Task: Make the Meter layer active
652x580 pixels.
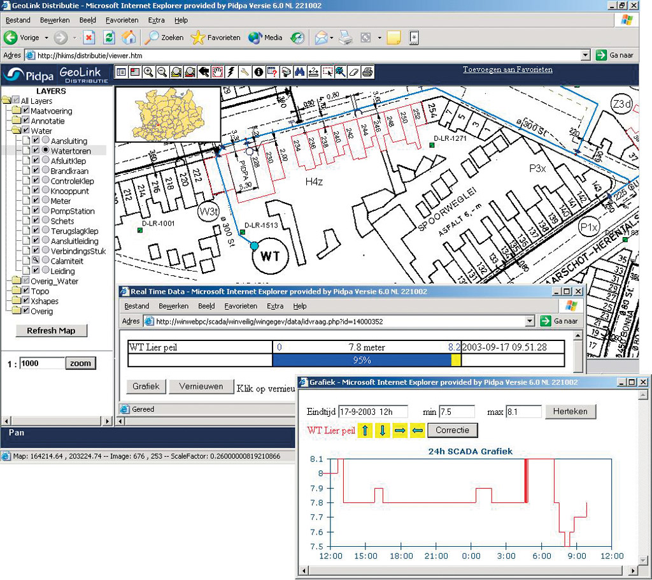Action: tap(45, 201)
